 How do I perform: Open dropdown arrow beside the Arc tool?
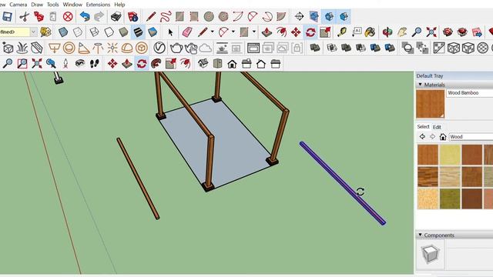233,32
